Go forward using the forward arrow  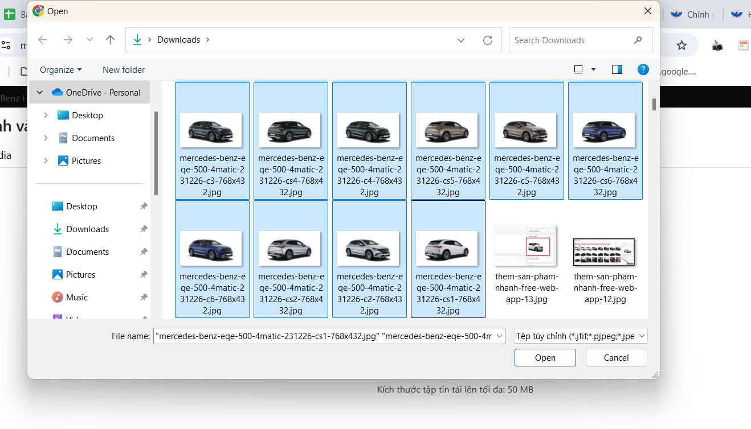68,40
